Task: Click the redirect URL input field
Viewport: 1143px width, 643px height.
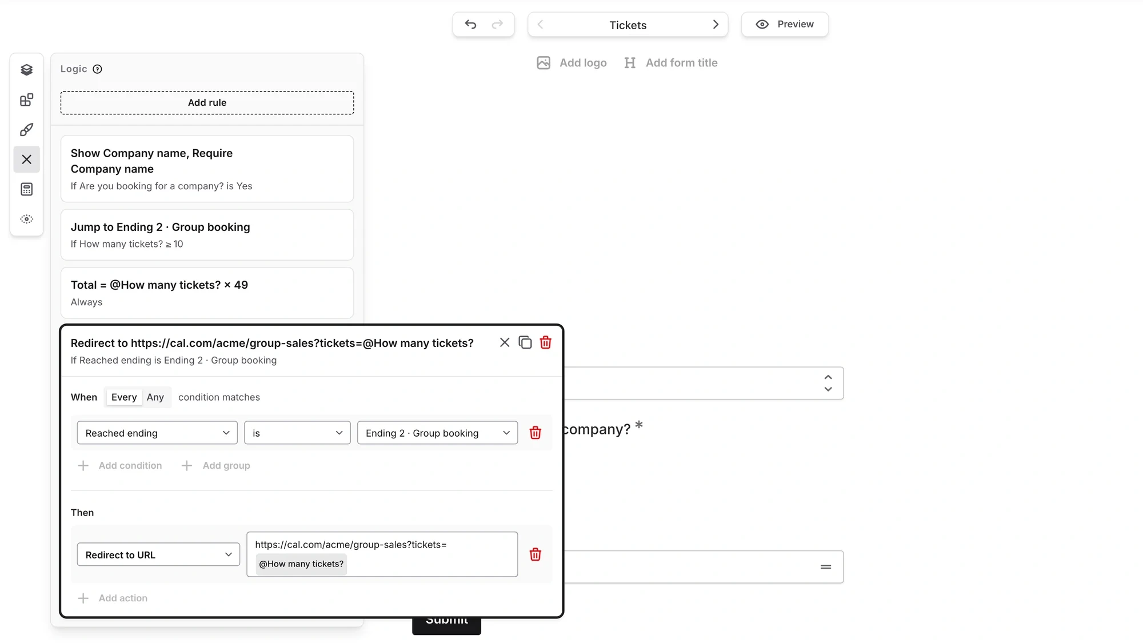Action: click(x=382, y=554)
